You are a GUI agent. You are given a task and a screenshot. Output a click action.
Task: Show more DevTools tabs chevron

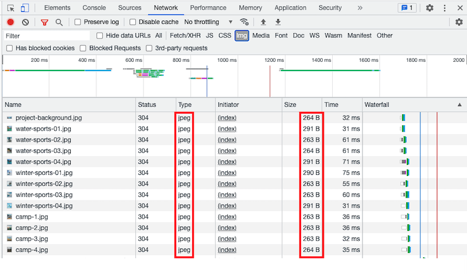(360, 8)
